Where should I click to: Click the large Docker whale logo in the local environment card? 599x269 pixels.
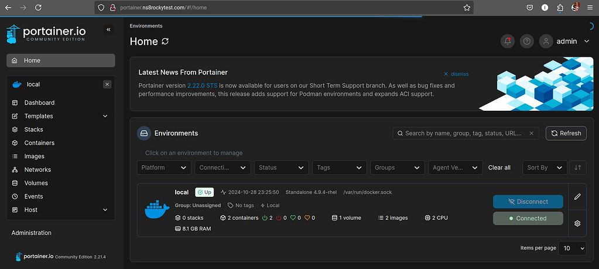(157, 210)
